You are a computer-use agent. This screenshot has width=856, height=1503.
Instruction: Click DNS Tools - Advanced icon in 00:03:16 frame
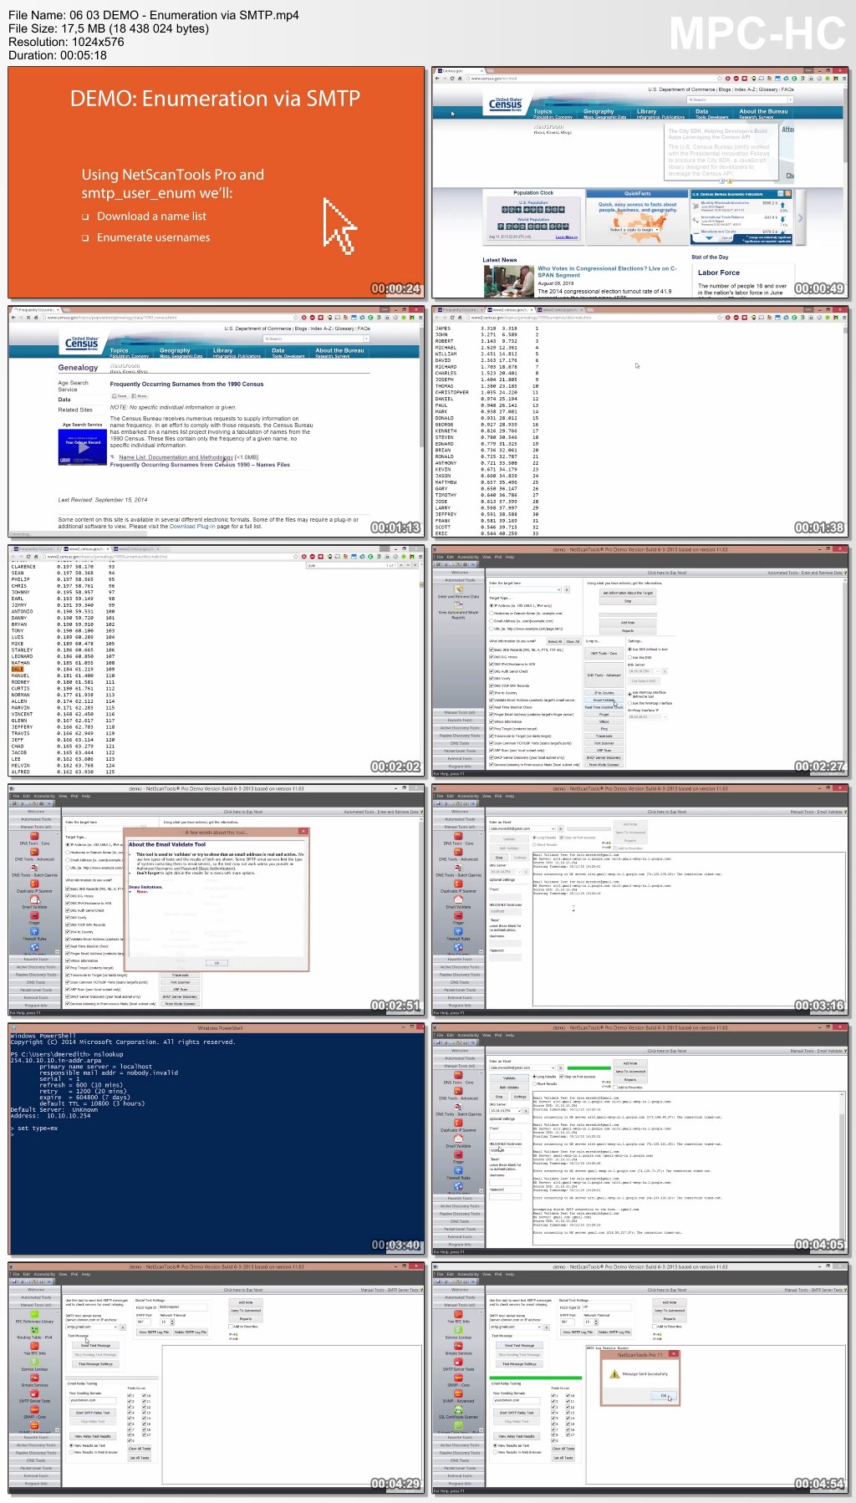(x=458, y=852)
